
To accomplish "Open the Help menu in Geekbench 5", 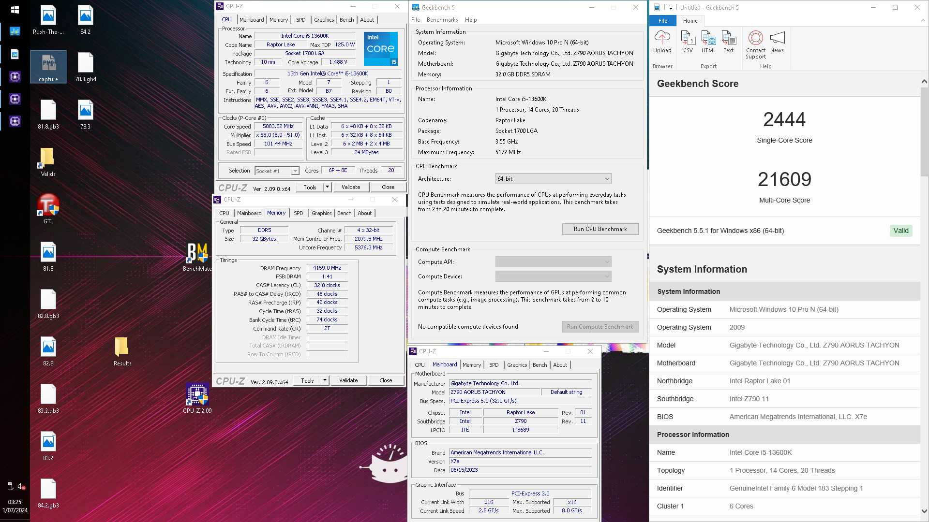I will (471, 20).
